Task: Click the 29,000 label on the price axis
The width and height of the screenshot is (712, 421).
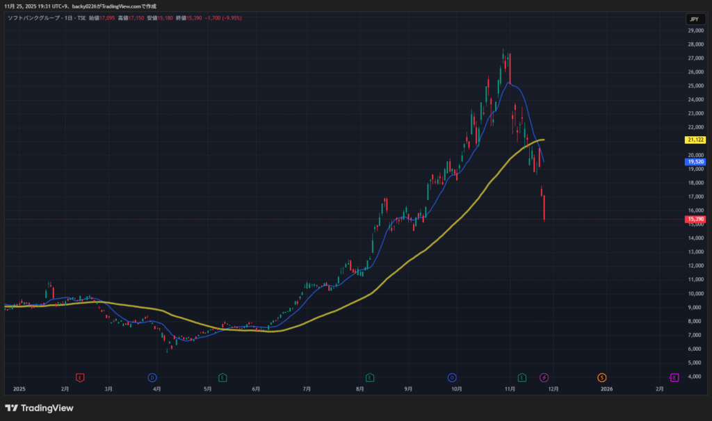Action: [695, 31]
